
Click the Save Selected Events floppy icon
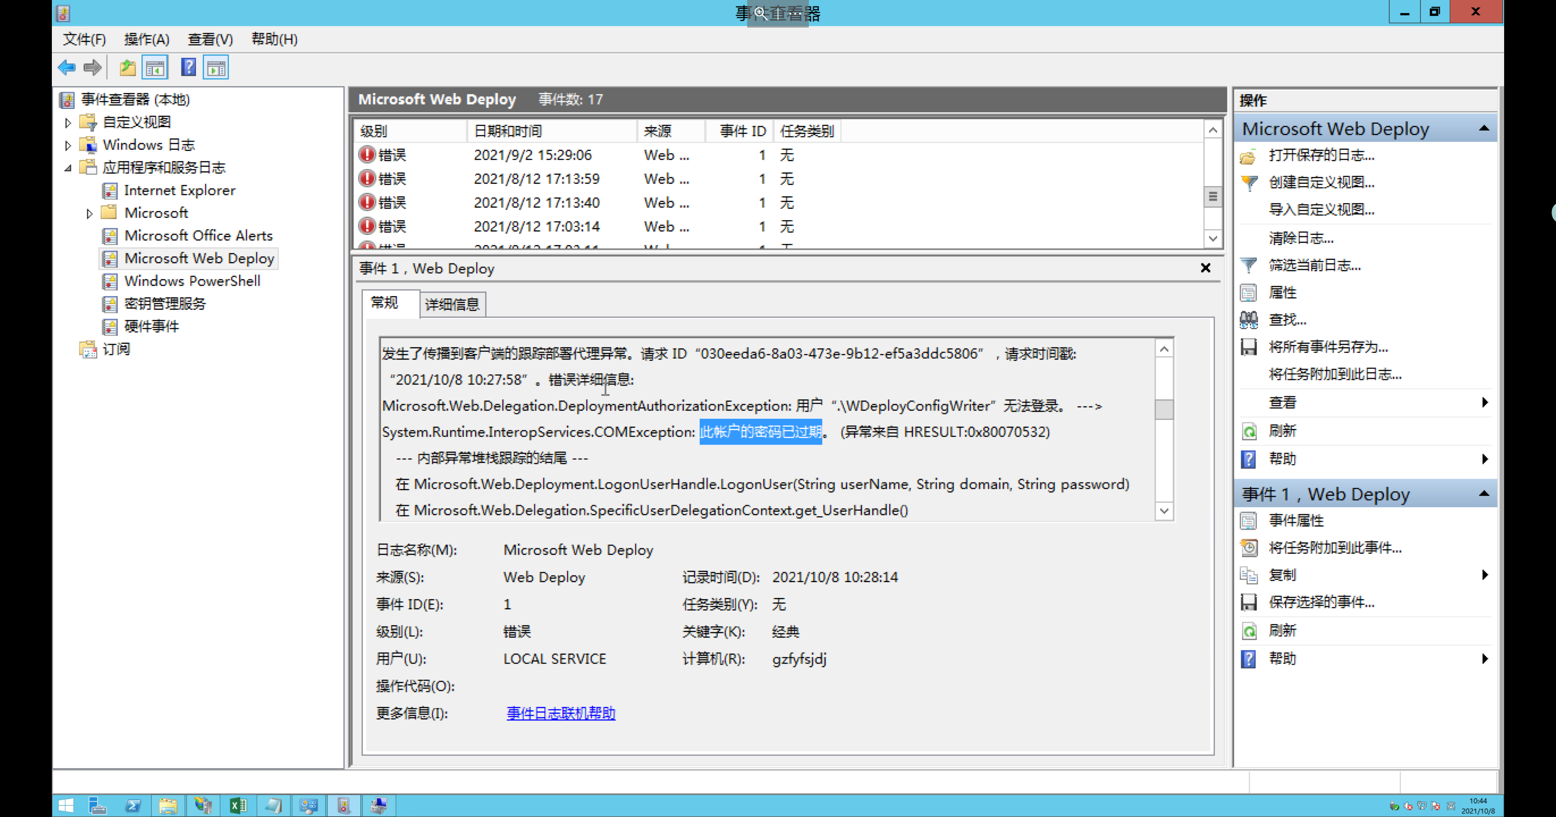(x=1248, y=602)
